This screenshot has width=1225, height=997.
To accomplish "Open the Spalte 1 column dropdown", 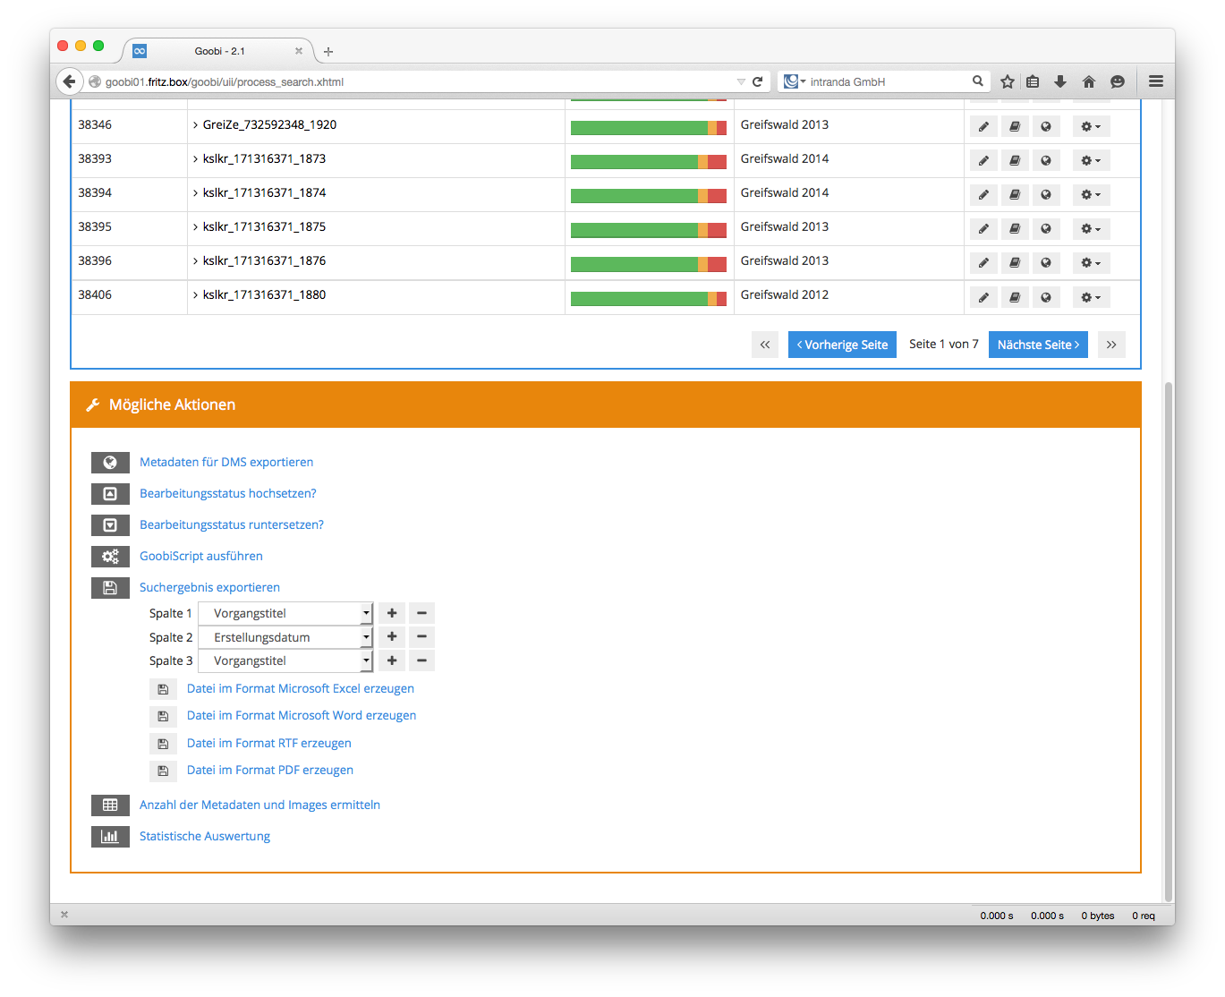I will coord(285,613).
